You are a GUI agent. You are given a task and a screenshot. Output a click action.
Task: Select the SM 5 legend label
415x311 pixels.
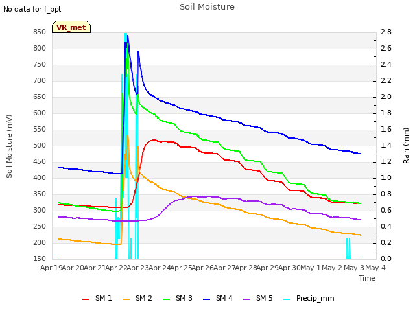(x=265, y=298)
